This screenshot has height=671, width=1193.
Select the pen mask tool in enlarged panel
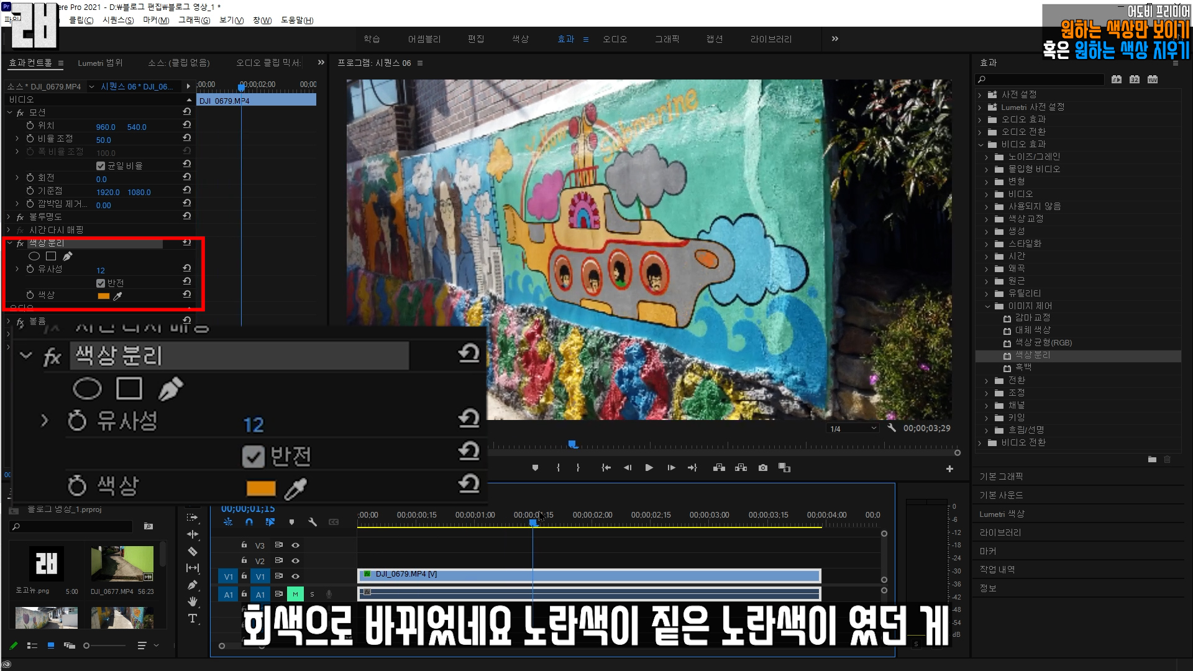(170, 389)
